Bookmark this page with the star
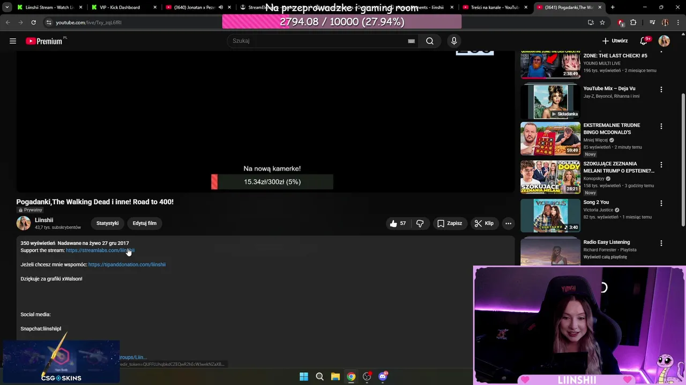This screenshot has width=686, height=385. click(x=602, y=22)
